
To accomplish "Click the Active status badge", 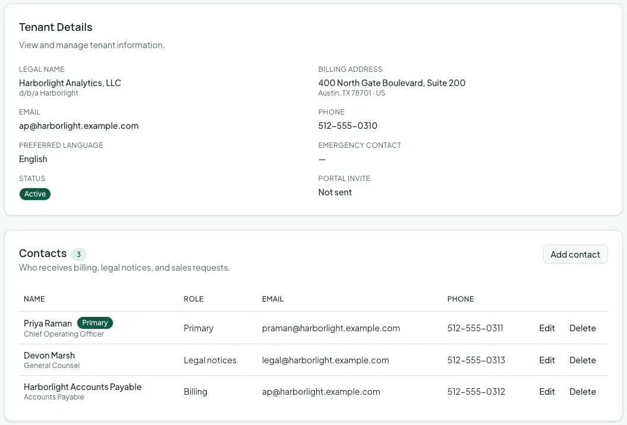I will pos(35,194).
